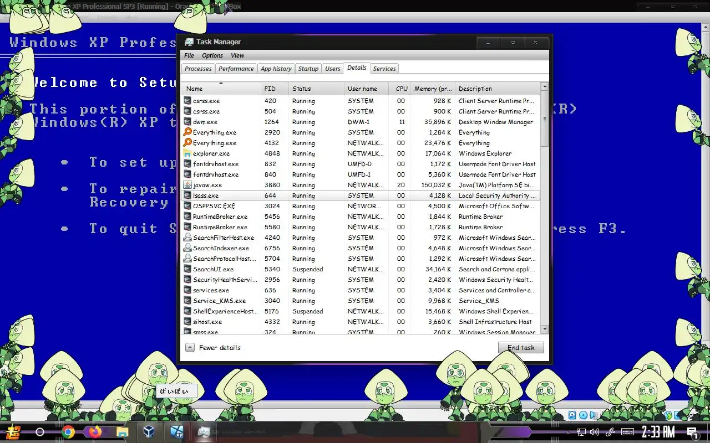The width and height of the screenshot is (710, 443).
Task: Switch to the Startup tab
Action: 308,69
